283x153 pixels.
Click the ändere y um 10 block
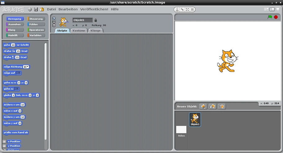(x=14, y=117)
